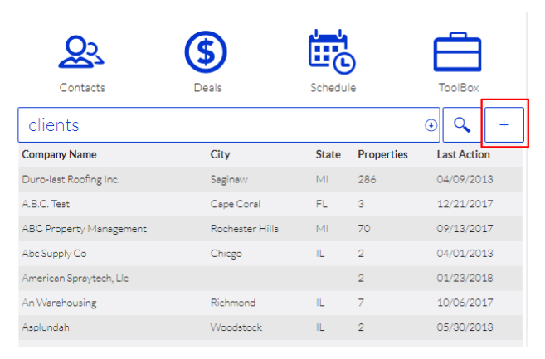Viewport: 545px width, 359px height.
Task: Click the plus button to add client
Action: [x=504, y=125]
